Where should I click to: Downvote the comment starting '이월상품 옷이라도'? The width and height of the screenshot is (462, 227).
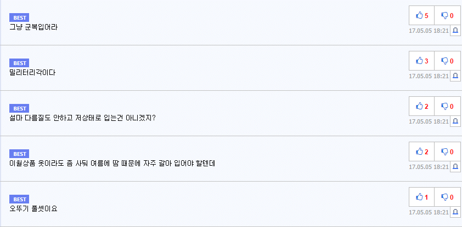pyautogui.click(x=447, y=152)
